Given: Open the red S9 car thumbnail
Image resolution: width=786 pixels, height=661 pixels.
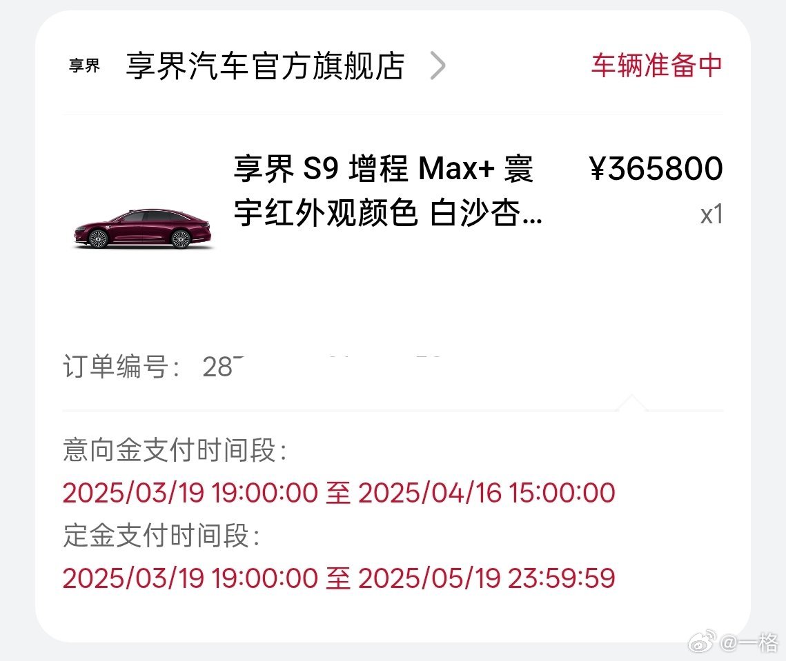Looking at the screenshot, I should [143, 229].
